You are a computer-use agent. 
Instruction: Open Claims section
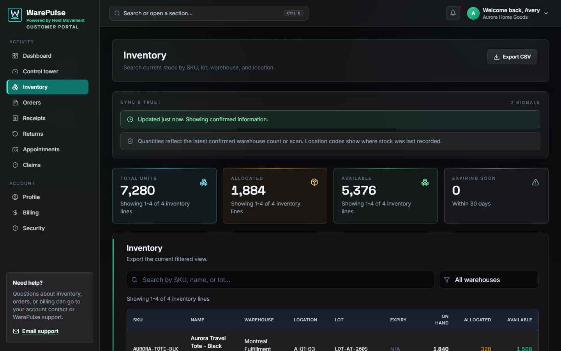(x=48, y=165)
